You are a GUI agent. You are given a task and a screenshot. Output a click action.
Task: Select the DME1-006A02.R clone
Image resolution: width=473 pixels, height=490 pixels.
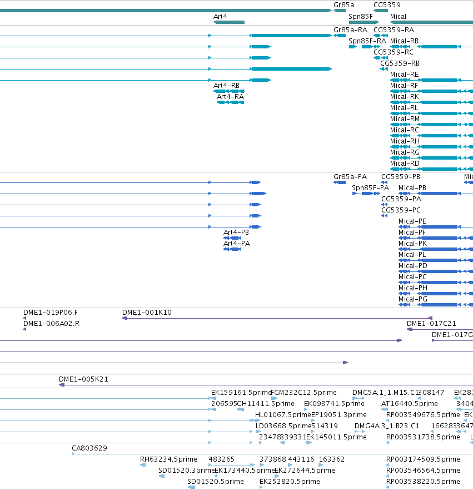pos(24,329)
